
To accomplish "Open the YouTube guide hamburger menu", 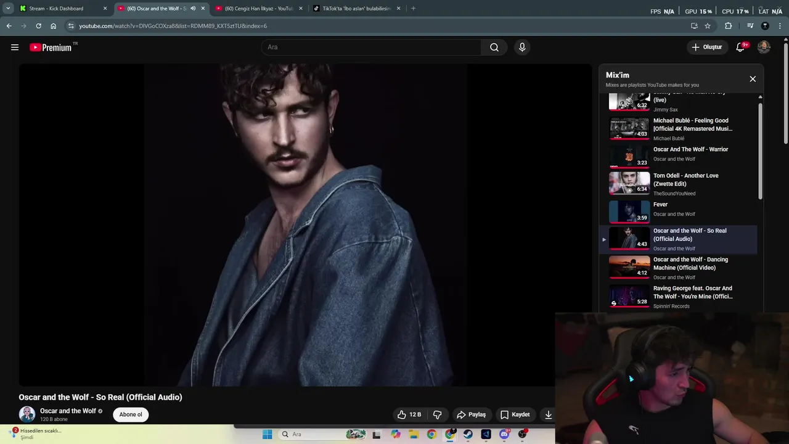I will point(15,47).
